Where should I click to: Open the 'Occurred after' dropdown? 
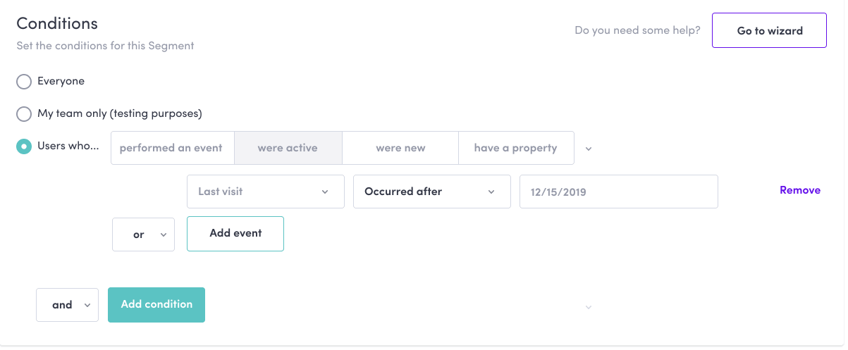[431, 192]
